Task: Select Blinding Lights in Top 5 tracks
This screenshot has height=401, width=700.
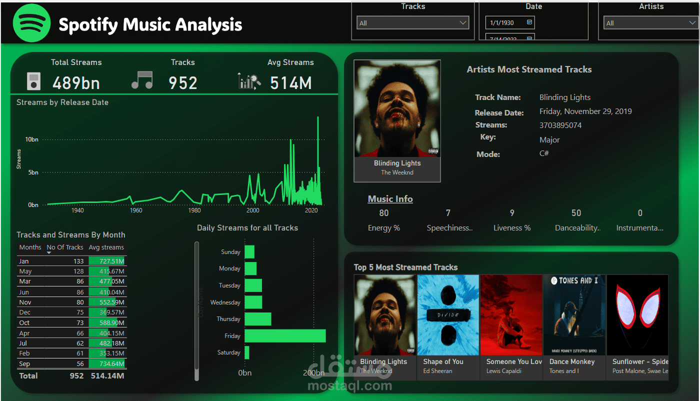Action: coord(385,327)
